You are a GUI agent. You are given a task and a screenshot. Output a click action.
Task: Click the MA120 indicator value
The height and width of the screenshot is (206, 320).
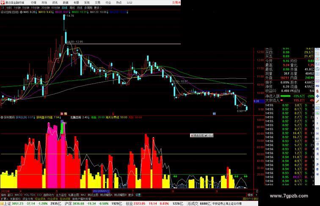click(x=99, y=12)
